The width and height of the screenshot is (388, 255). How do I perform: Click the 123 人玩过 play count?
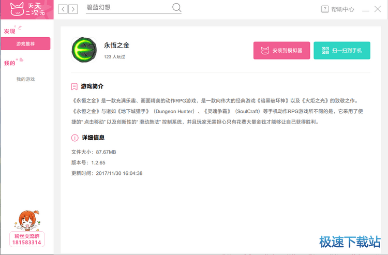(114, 57)
